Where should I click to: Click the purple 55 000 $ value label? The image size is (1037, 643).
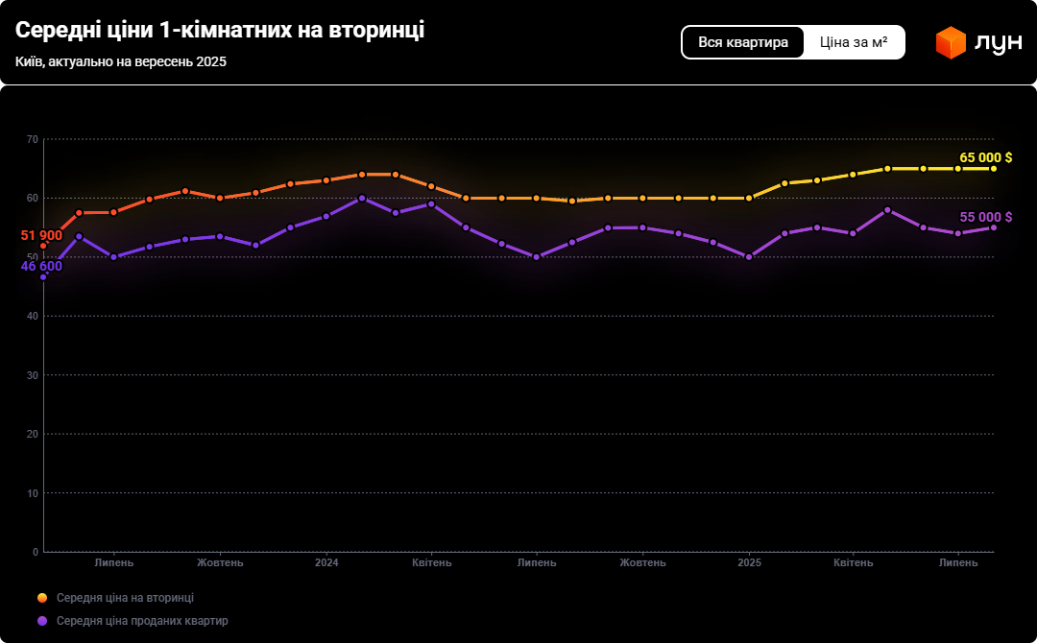[985, 217]
